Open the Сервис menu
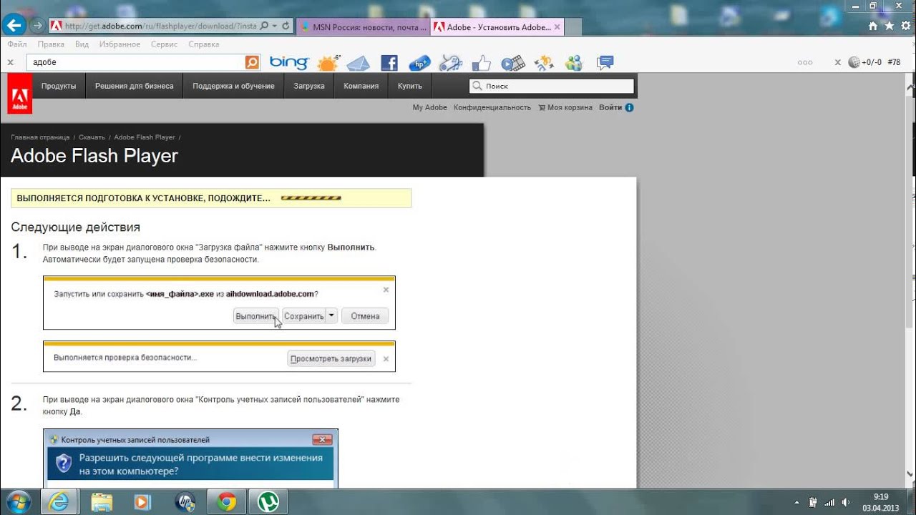 (x=165, y=44)
